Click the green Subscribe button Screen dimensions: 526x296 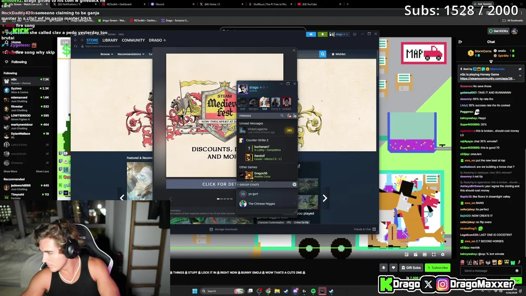(x=437, y=268)
